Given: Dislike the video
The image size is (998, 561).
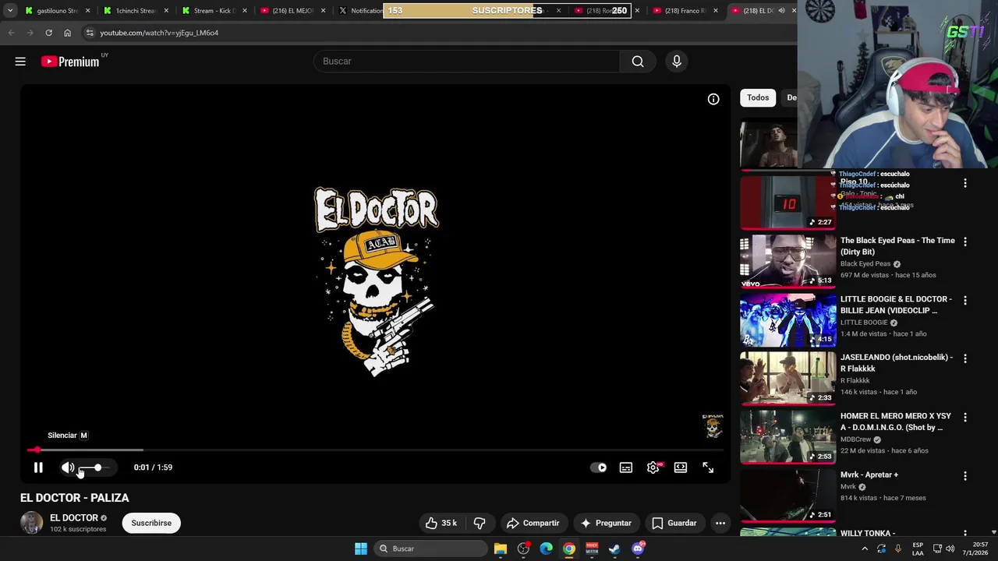Looking at the screenshot, I should click(x=480, y=523).
